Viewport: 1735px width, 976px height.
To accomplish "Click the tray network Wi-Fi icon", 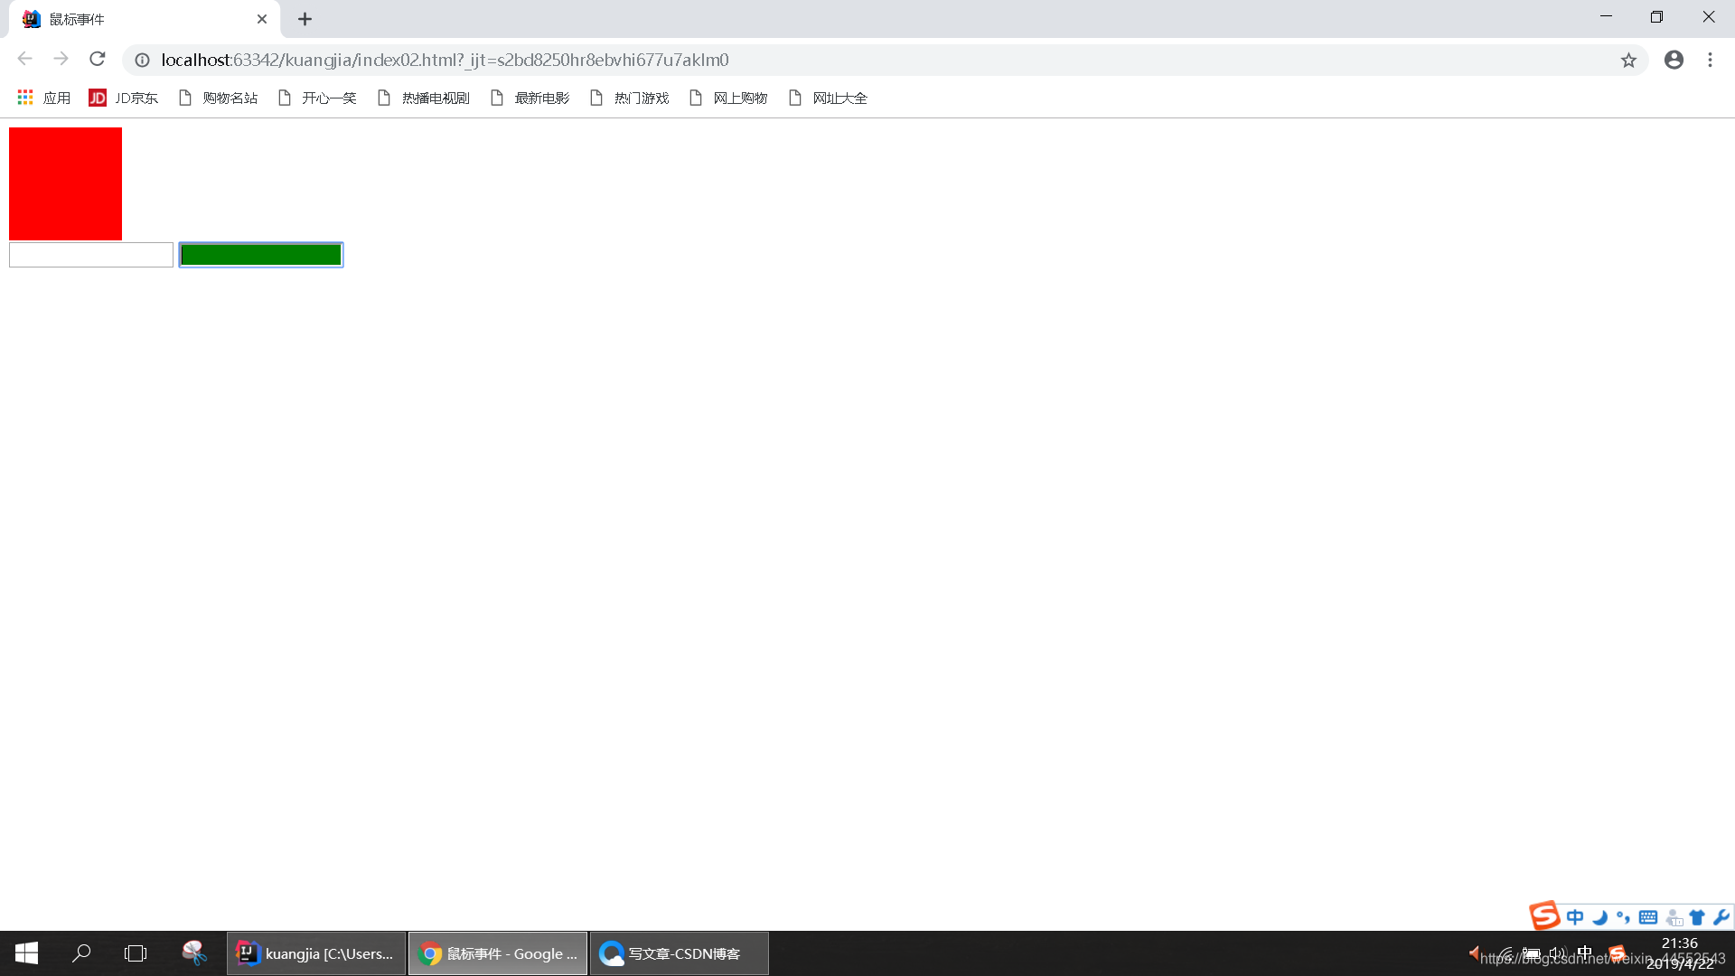I will 1505,953.
